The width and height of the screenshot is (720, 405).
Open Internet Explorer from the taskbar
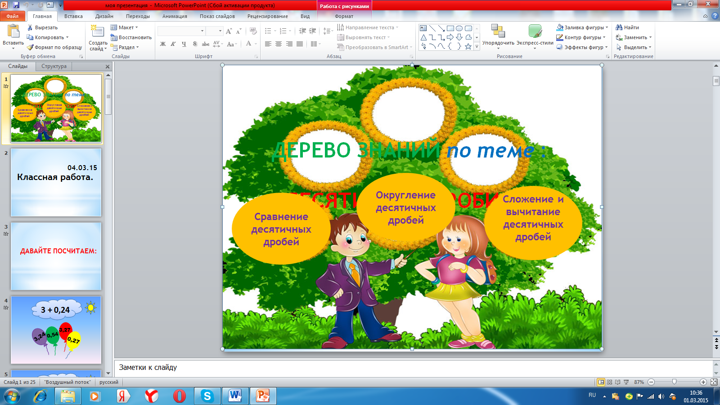point(40,396)
